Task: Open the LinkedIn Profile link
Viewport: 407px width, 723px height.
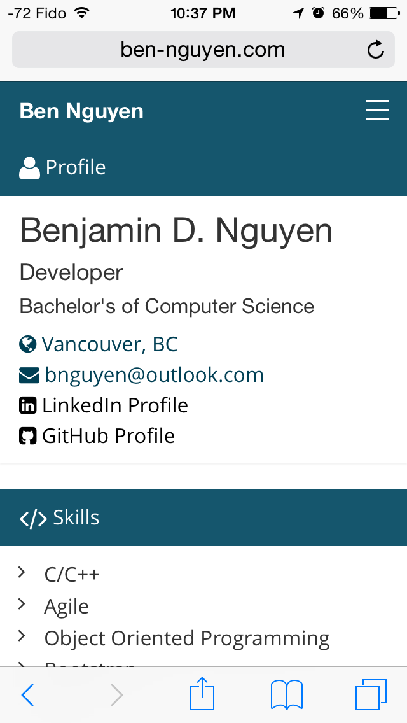Action: [x=114, y=406]
